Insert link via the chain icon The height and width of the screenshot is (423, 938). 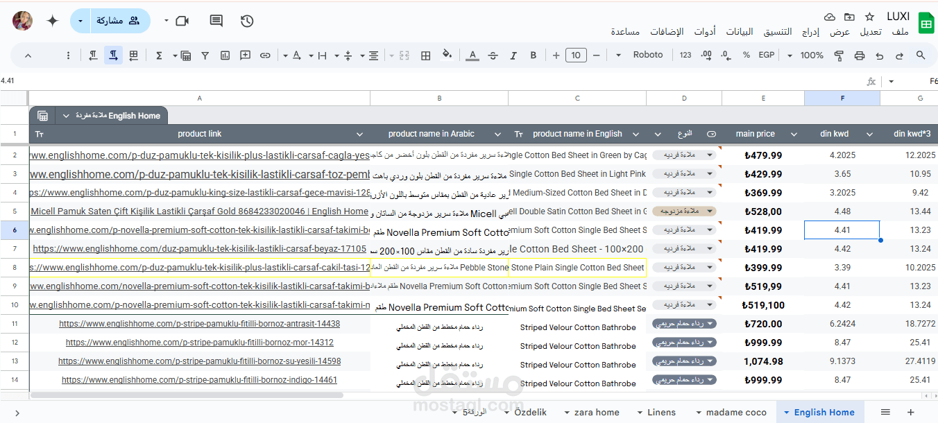click(x=265, y=55)
